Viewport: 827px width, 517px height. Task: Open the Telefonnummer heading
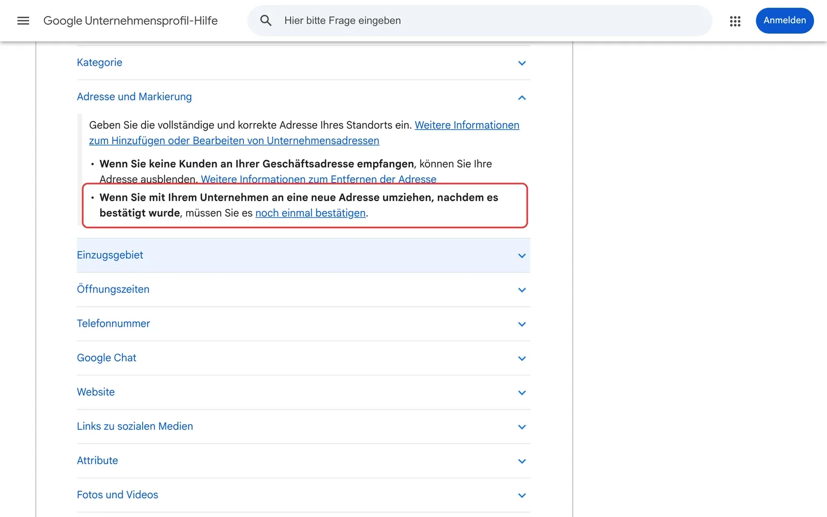pyautogui.click(x=113, y=323)
